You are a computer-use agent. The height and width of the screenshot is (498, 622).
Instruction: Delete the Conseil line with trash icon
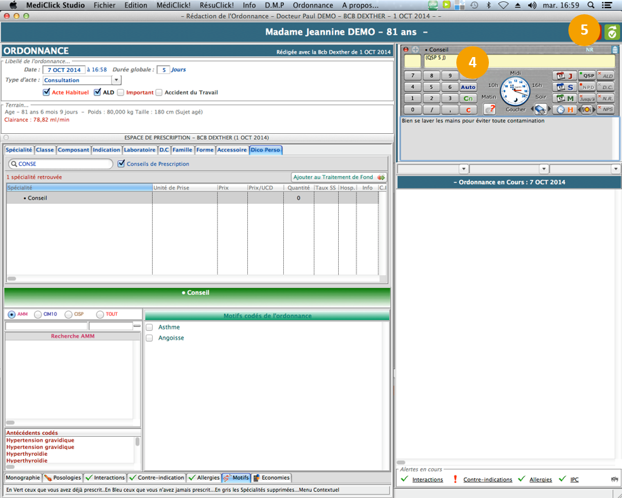click(x=615, y=50)
